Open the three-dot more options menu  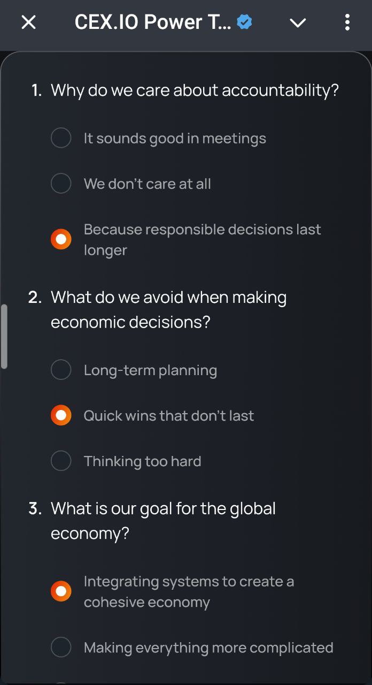(347, 22)
